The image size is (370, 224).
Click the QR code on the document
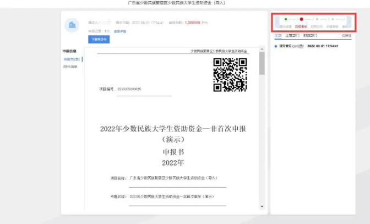pos(230,74)
